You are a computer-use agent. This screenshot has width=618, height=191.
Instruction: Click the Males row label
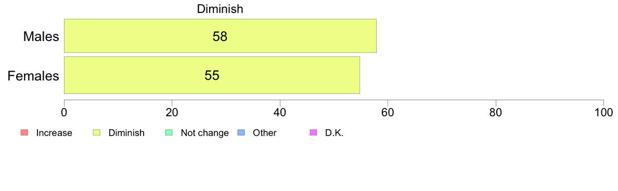[x=42, y=36]
